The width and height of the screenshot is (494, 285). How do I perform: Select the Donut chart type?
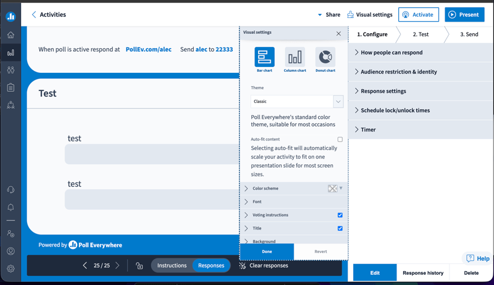[326, 60]
